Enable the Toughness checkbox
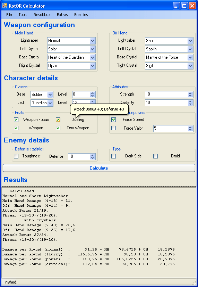The height and width of the screenshot is (287, 198). pyautogui.click(x=16, y=156)
